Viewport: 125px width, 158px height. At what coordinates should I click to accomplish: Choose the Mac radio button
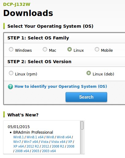(x=45, y=49)
